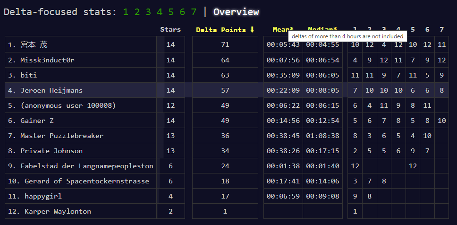
Task: Click mean time 00:01:38
Action: tap(283, 166)
